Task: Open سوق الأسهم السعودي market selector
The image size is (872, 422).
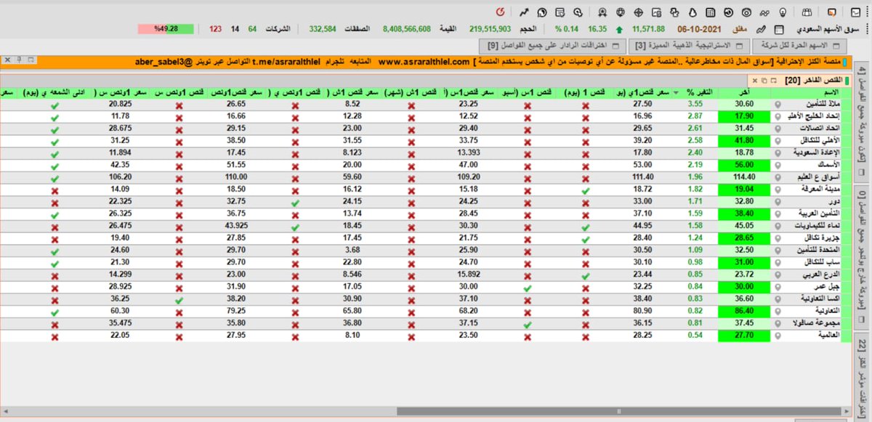Action: 828,29
